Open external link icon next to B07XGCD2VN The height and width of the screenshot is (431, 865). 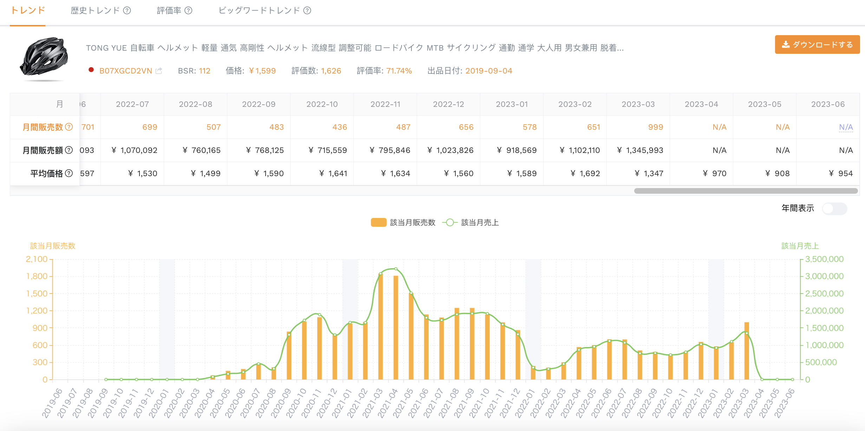tap(159, 71)
